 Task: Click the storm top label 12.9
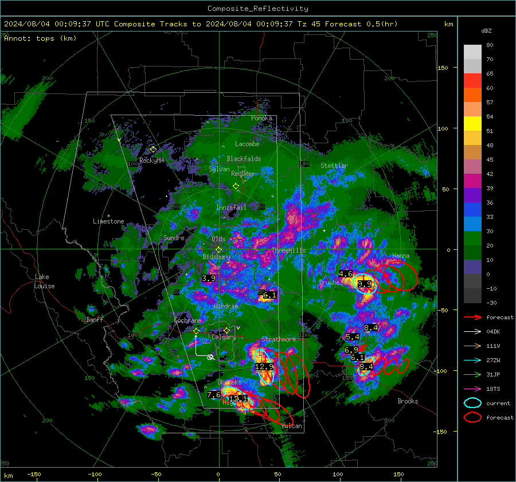click(x=264, y=367)
